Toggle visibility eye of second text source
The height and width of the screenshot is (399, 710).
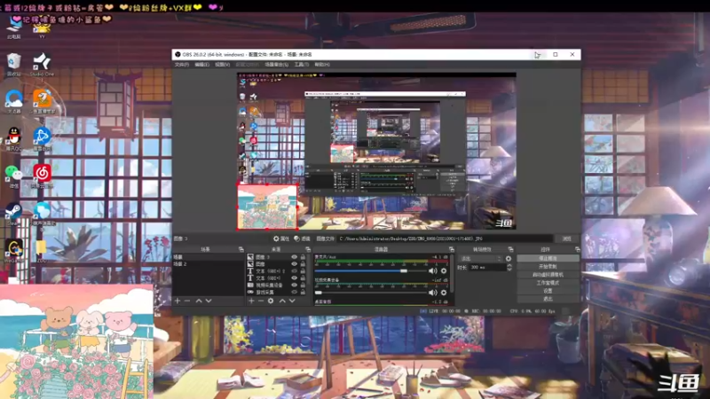coord(295,278)
